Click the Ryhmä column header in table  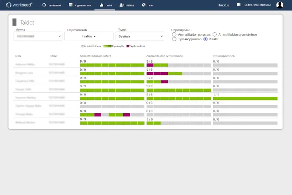(53, 56)
